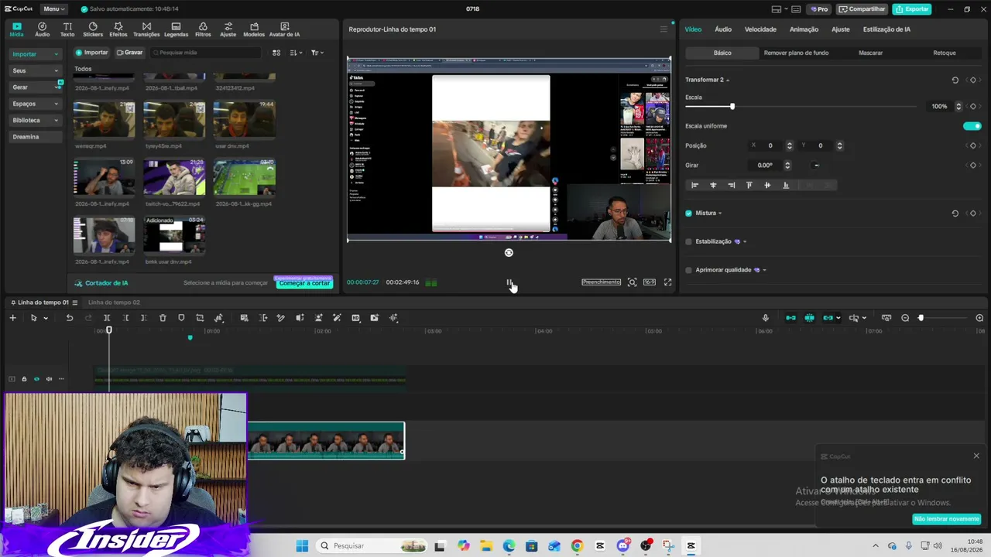
Task: Toggle the Escala uniforme switch
Action: pyautogui.click(x=972, y=126)
